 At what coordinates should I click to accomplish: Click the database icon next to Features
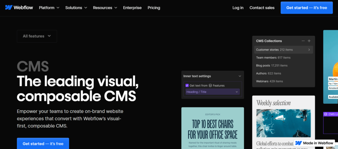[x=210, y=85]
